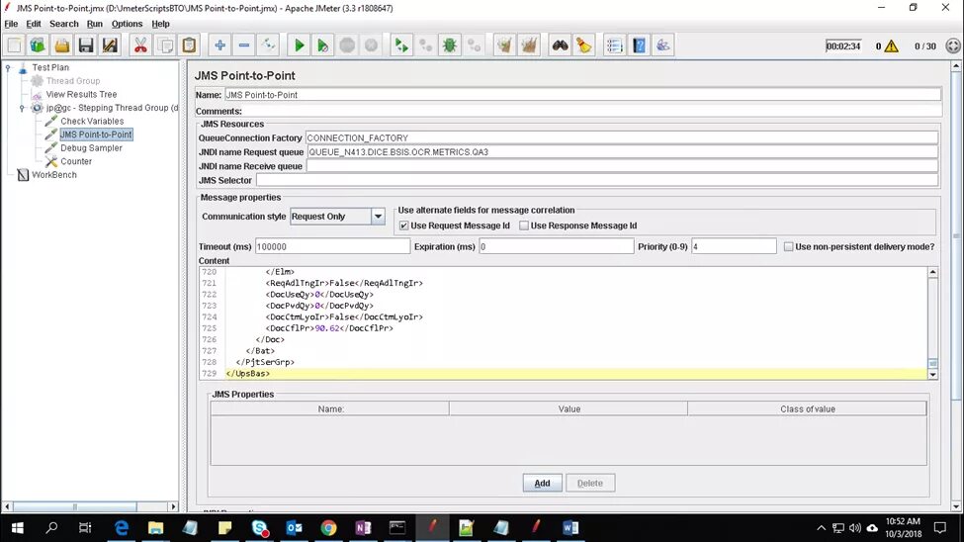964x542 pixels.
Task: Open the Edit menu
Action: point(34,24)
